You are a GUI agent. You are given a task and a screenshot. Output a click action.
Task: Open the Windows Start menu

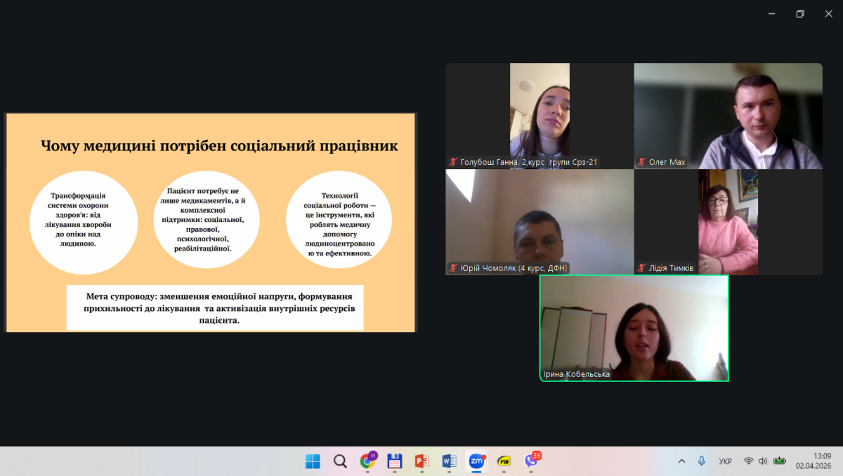(313, 461)
